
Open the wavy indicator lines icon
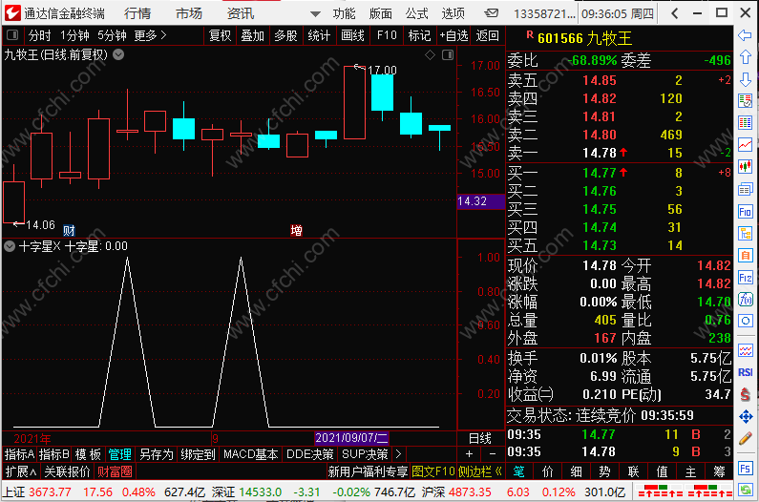pos(745,350)
